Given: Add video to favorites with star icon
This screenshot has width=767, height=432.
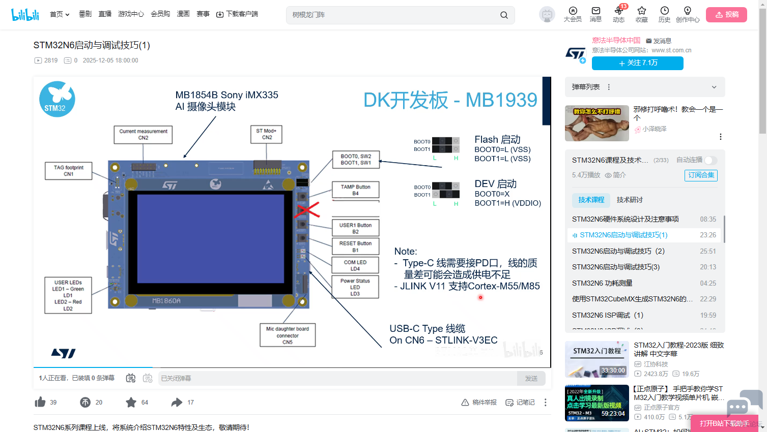Looking at the screenshot, I should [131, 402].
